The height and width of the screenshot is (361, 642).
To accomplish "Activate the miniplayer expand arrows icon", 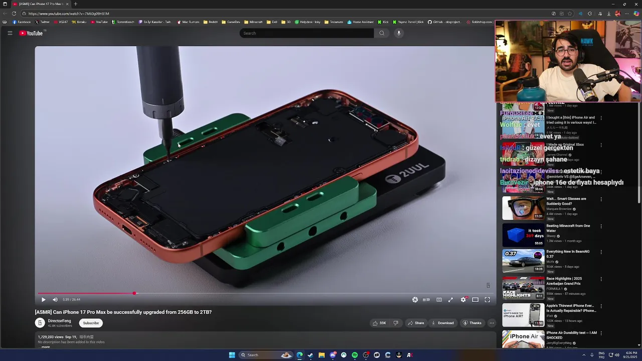I will 450,300.
